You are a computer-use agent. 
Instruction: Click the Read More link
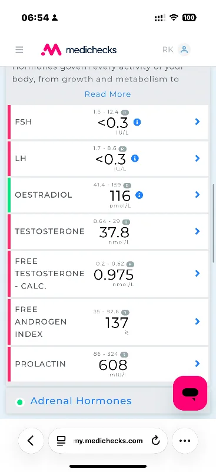point(108,94)
